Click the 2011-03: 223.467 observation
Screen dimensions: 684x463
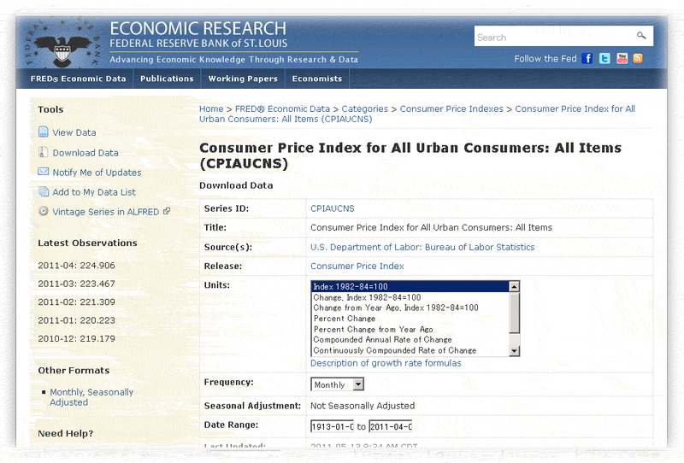coord(76,284)
